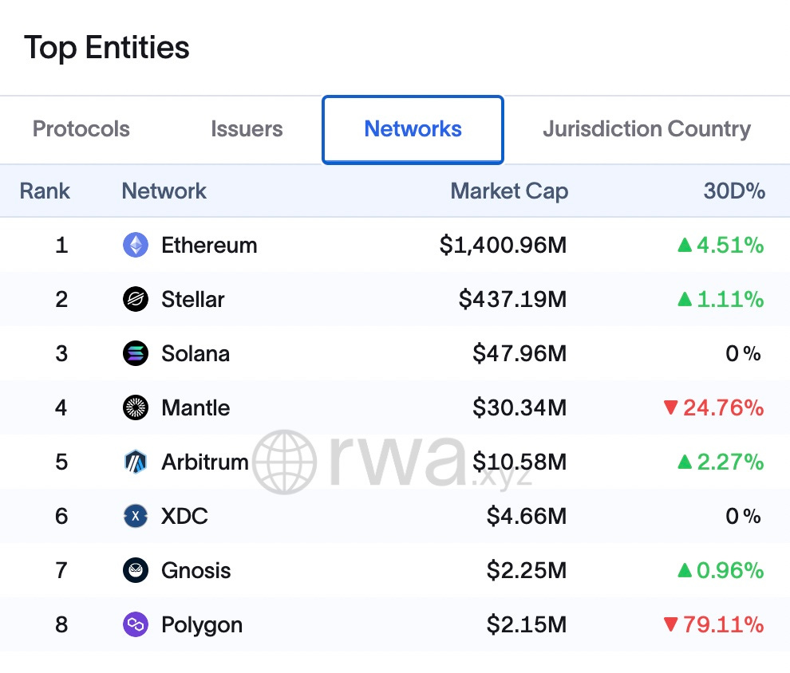Viewport: 790px width, 673px height.
Task: Click the $30.34M market cap value
Action: pyautogui.click(x=519, y=407)
